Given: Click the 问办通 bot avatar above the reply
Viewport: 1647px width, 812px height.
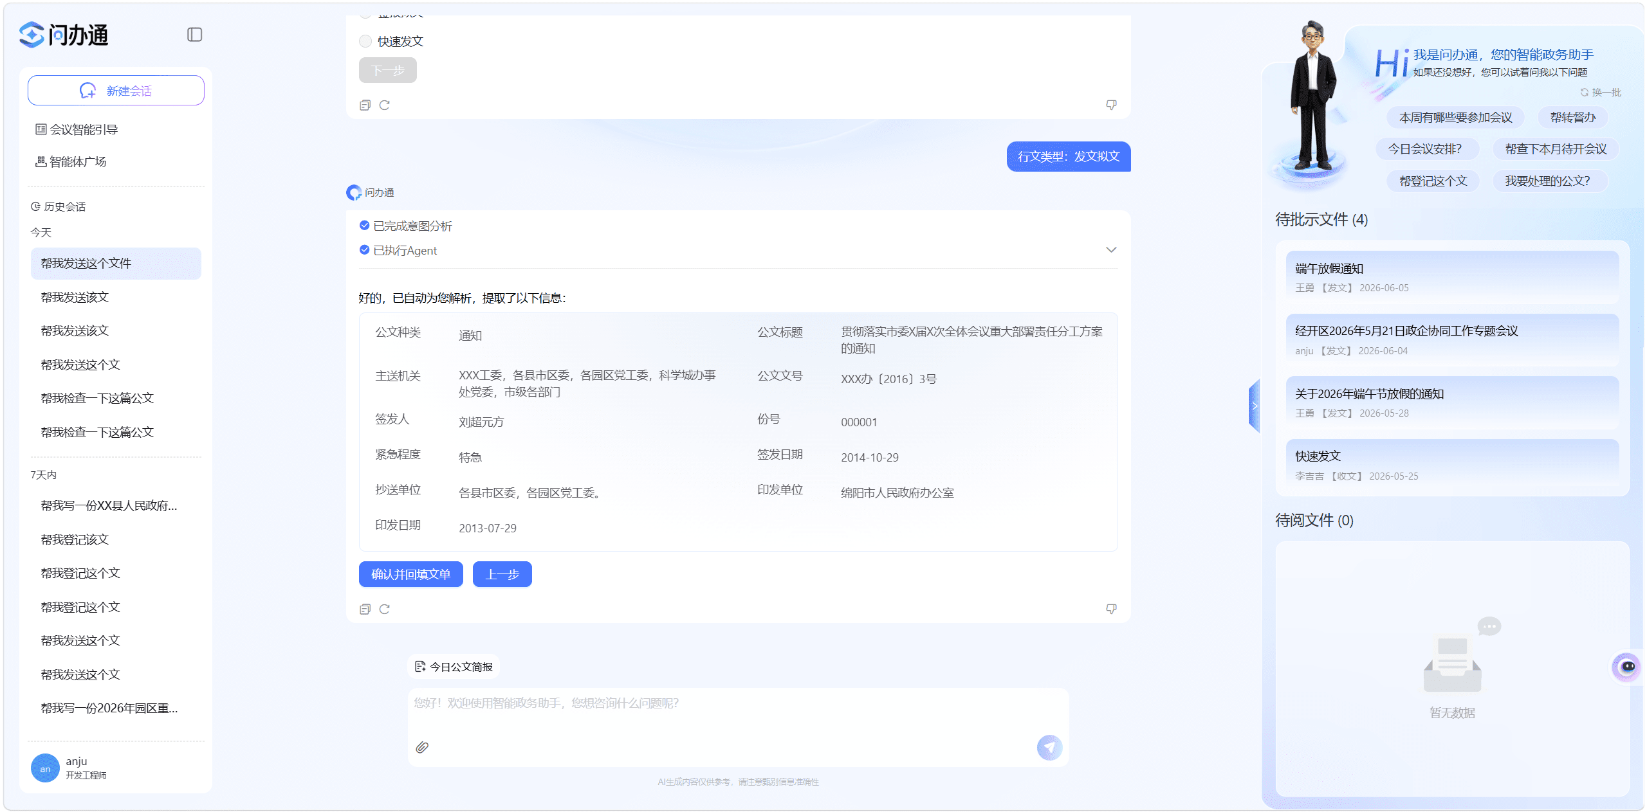Looking at the screenshot, I should pos(354,192).
